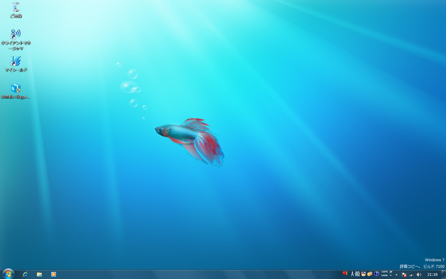Open Windows Explorer from the taskbar
446x279 pixels.
[39, 275]
